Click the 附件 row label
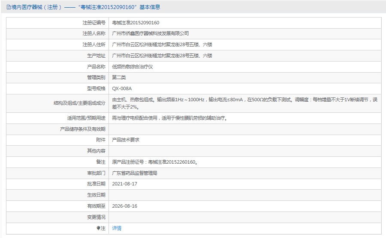This screenshot has height=238, width=386. point(101,140)
